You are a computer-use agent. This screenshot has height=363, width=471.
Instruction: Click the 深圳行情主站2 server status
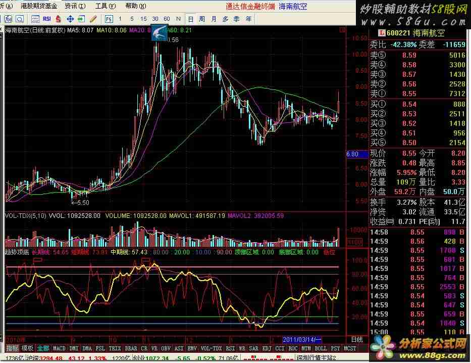[x=317, y=358]
